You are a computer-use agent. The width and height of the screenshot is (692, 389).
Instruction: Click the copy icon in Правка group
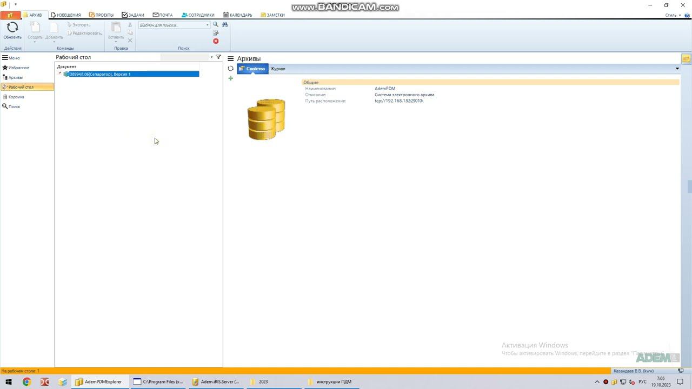click(130, 32)
